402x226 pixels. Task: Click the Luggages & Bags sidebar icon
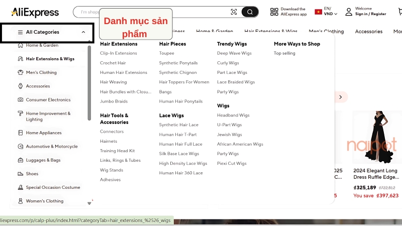21,160
